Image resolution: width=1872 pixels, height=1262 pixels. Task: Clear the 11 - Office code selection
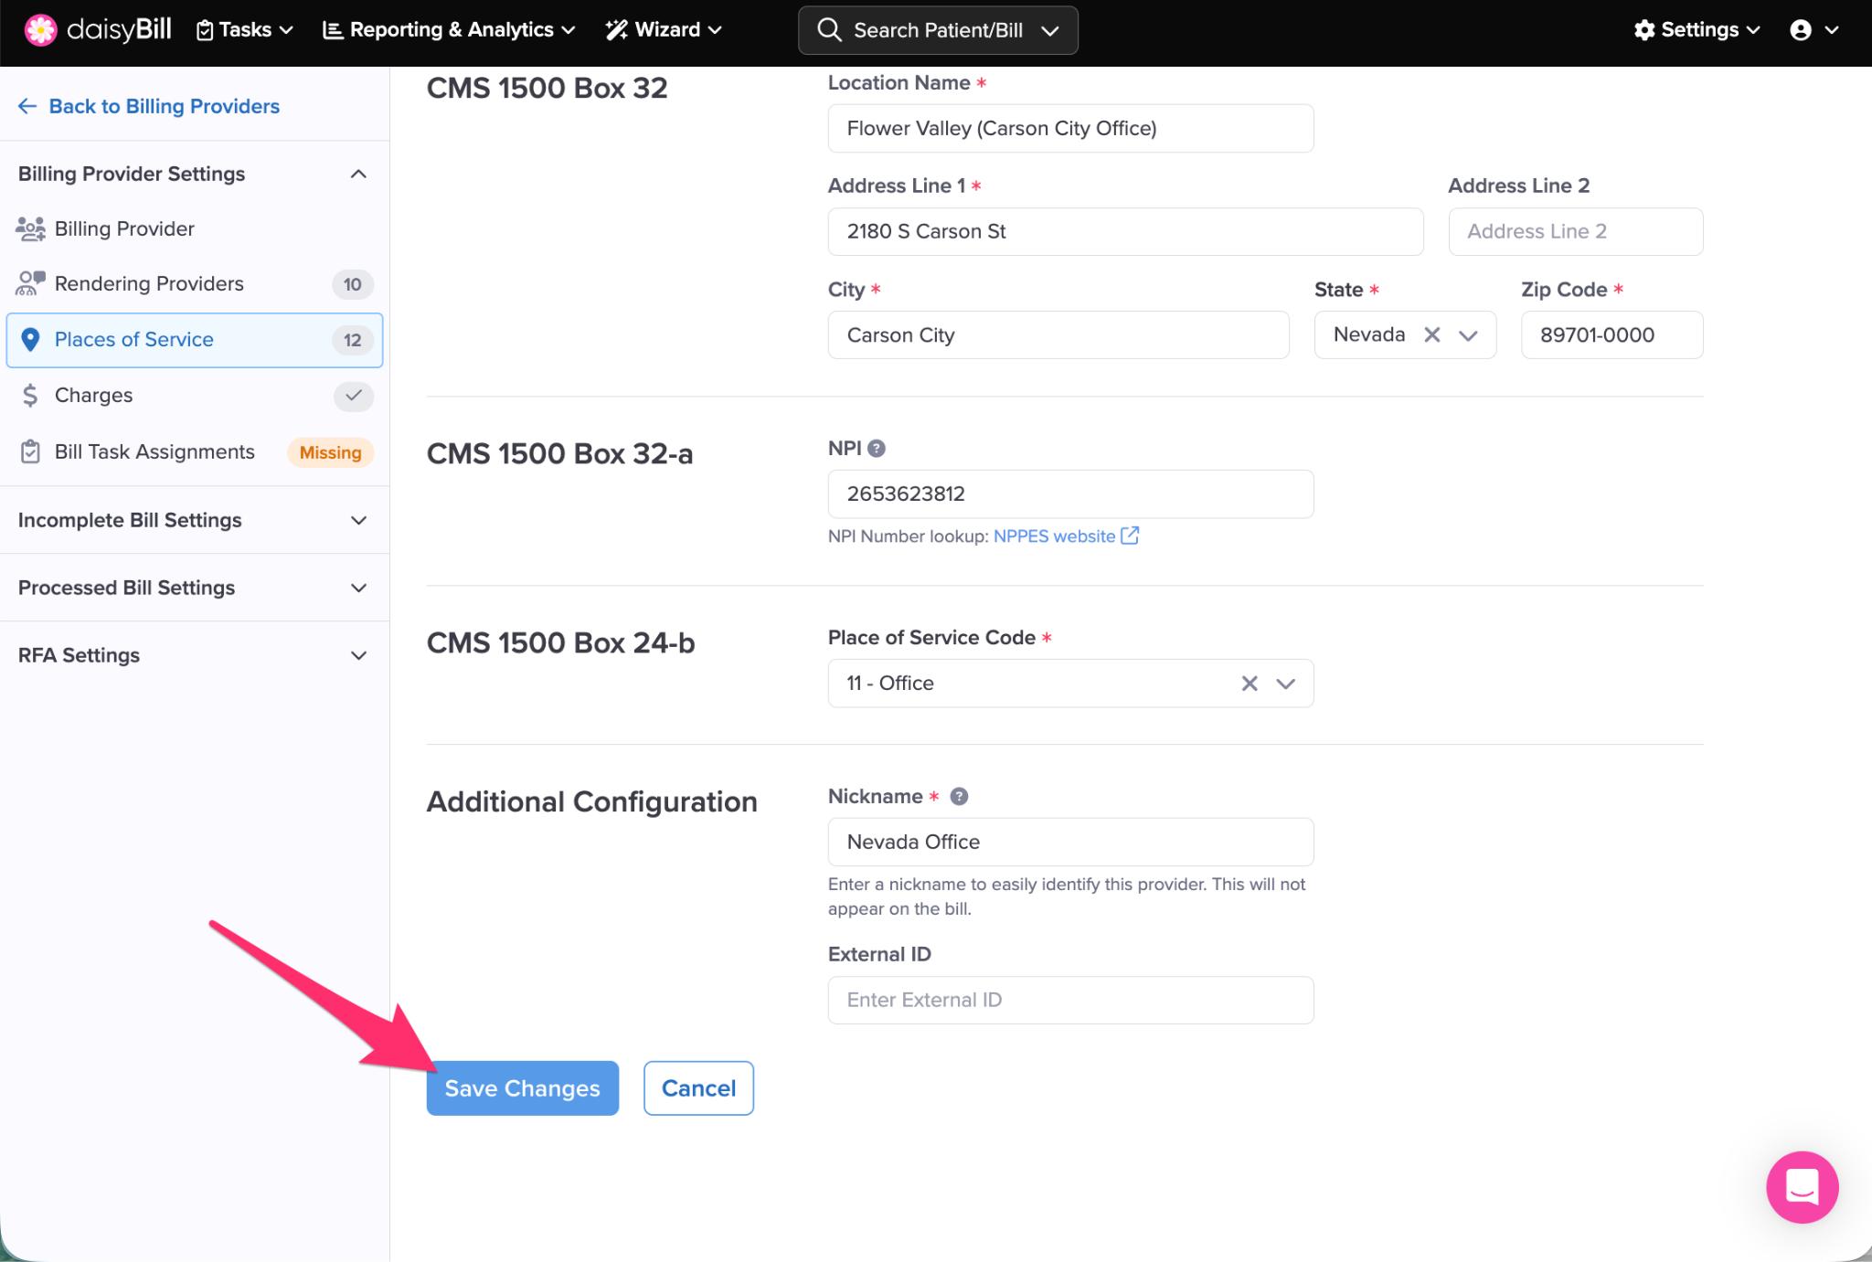pyautogui.click(x=1249, y=684)
